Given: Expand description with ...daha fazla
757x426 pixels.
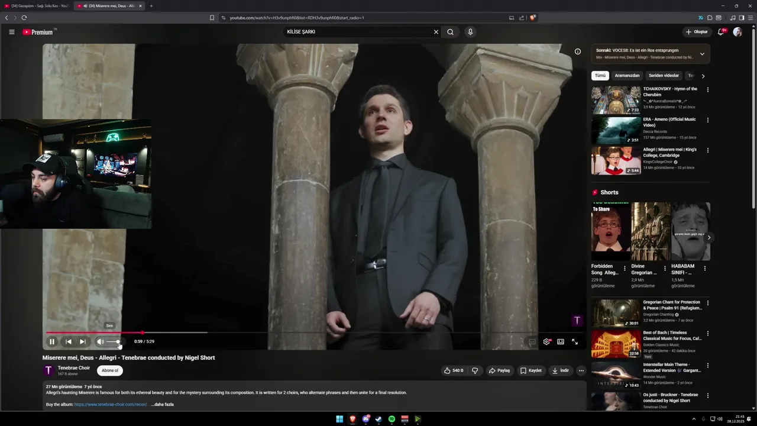Looking at the screenshot, I should tap(162, 404).
